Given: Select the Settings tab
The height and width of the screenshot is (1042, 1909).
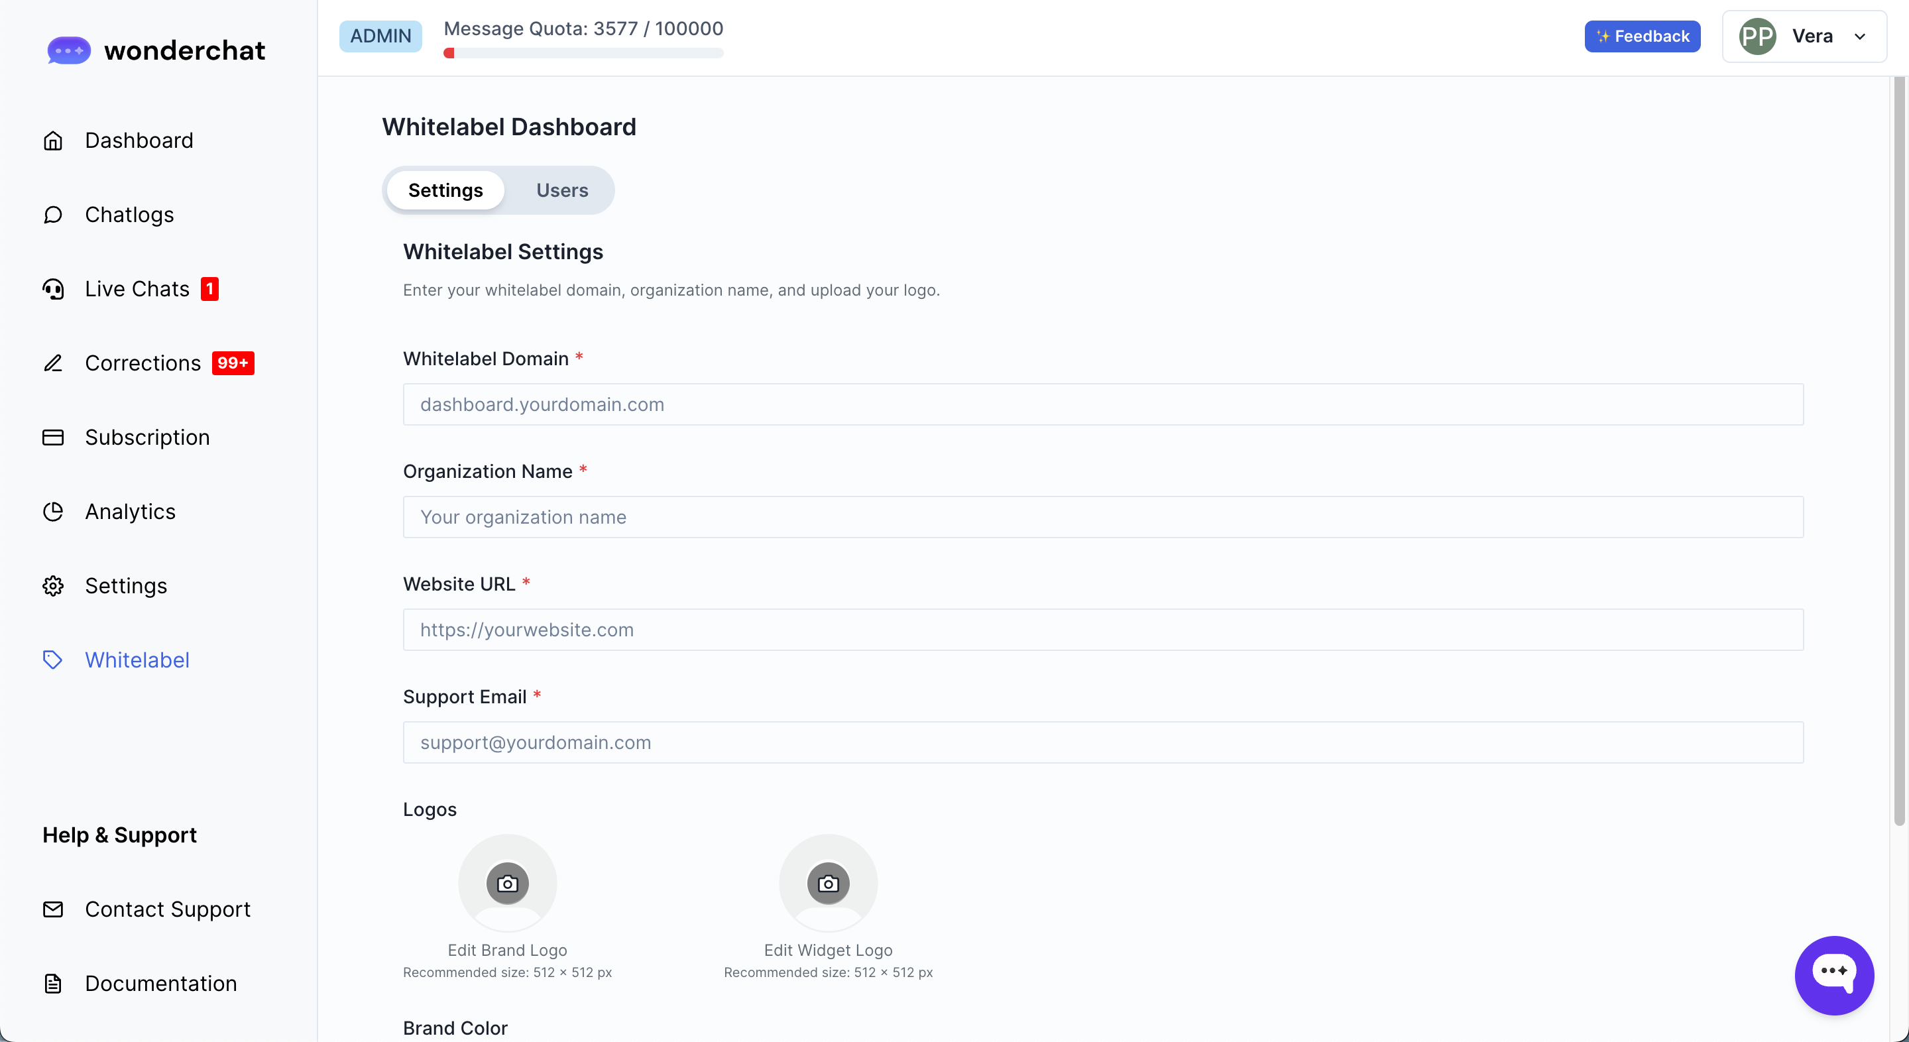Looking at the screenshot, I should (445, 190).
